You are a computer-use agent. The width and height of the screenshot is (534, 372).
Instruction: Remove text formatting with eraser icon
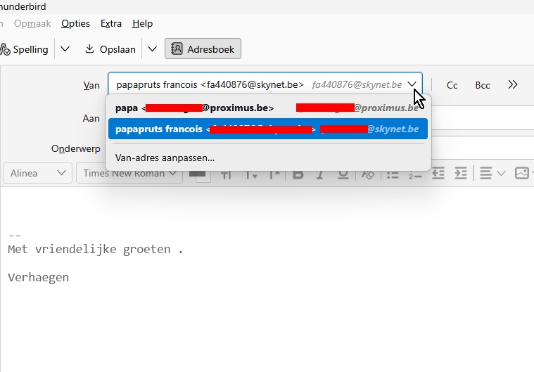tap(368, 174)
